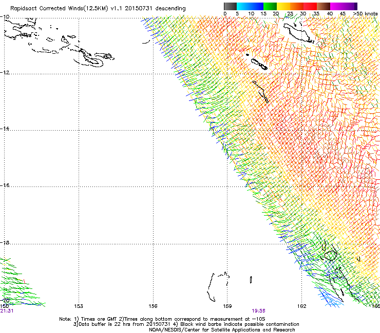Click the legend scale value '35'
The image size is (380, 333).
pyautogui.click(x=316, y=13)
